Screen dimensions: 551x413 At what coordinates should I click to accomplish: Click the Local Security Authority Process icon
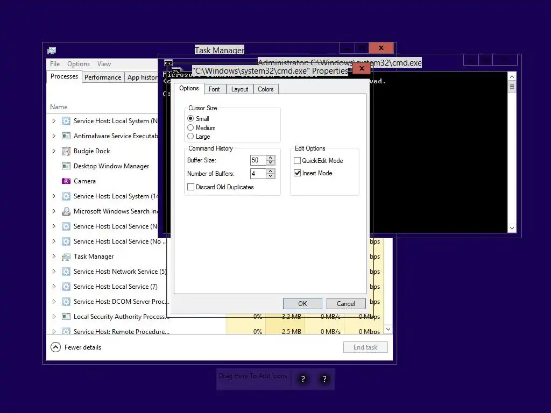point(66,317)
